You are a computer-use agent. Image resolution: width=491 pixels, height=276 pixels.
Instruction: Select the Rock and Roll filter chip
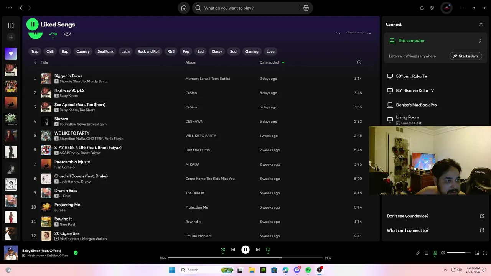tap(148, 51)
